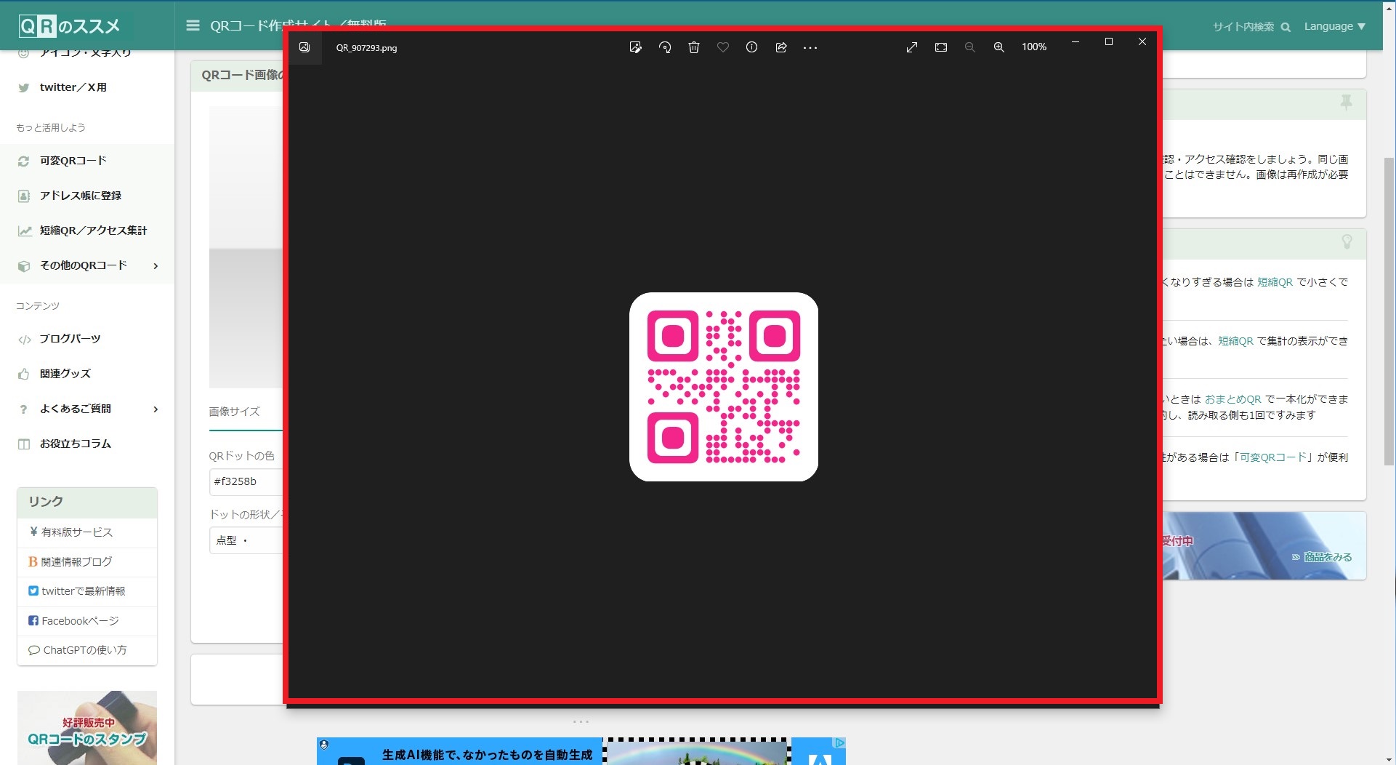Viewport: 1396px width, 765px height.
Task: Delete the photo with the trash icon
Action: click(694, 47)
